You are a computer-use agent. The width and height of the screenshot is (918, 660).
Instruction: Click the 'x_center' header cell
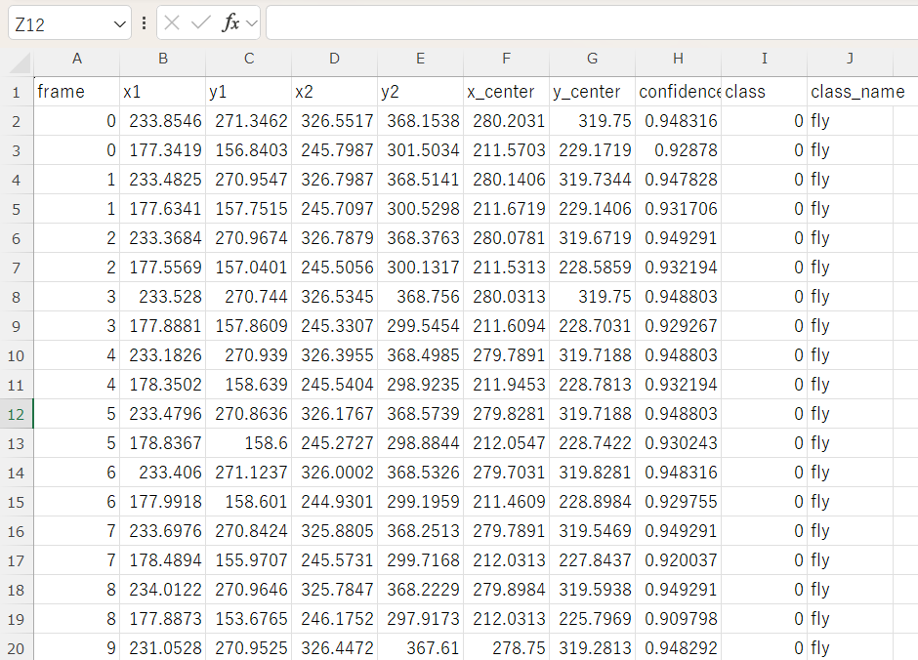pyautogui.click(x=506, y=92)
